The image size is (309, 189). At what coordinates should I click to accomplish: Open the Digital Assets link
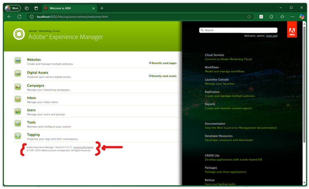[x=37, y=72]
